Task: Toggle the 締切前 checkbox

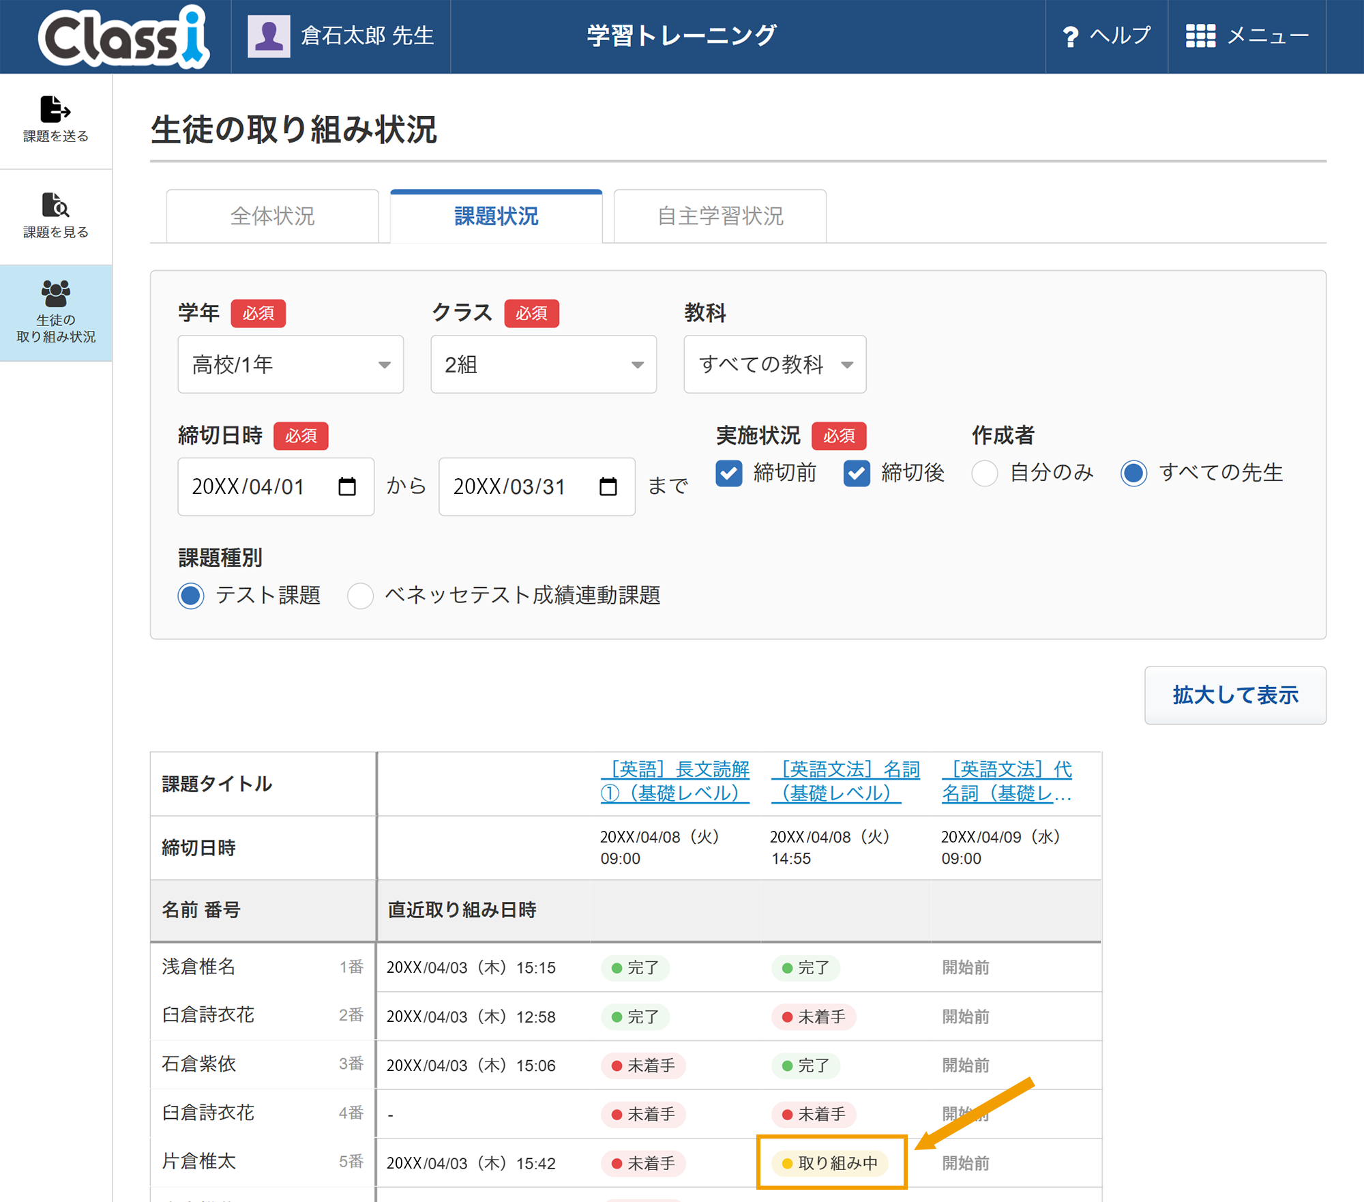Action: coord(729,473)
